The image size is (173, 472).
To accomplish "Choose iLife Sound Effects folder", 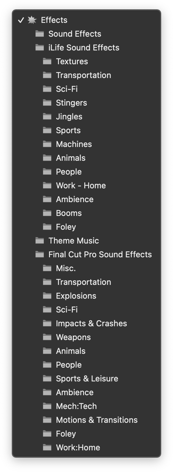I will coord(86,48).
